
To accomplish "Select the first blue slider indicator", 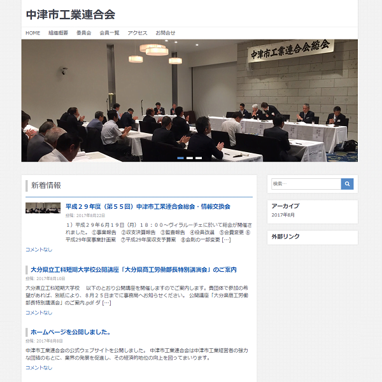I will [x=181, y=158].
